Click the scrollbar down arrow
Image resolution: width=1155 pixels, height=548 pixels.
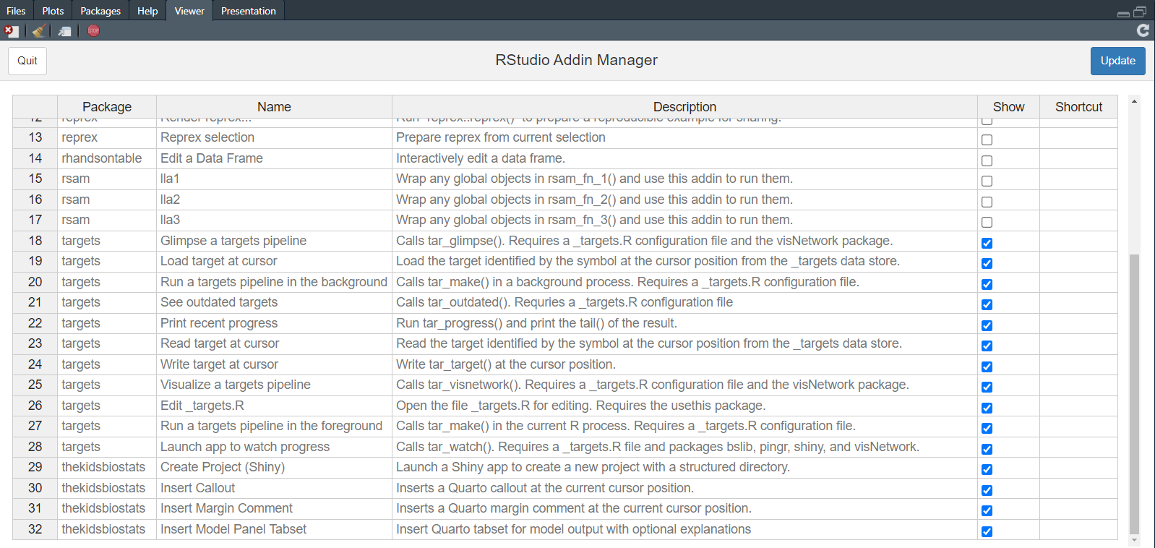pyautogui.click(x=1134, y=540)
